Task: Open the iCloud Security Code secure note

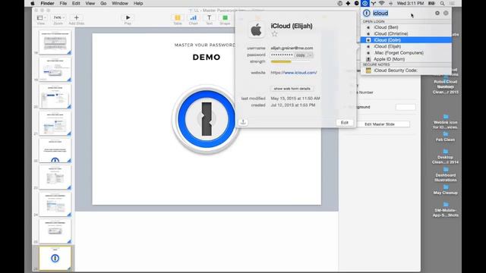Action: [406, 71]
